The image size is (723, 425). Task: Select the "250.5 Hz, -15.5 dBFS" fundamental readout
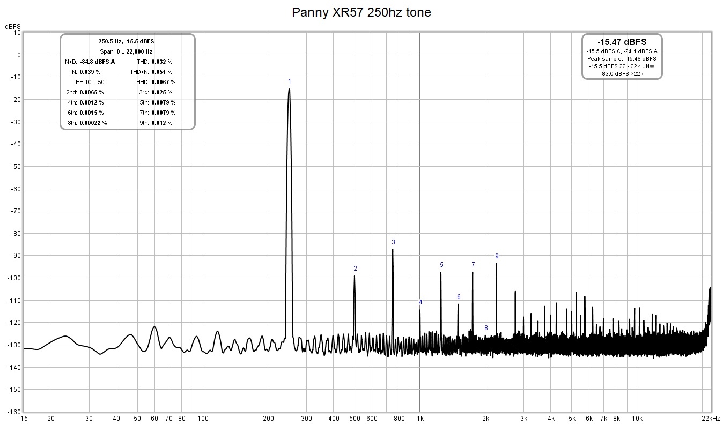(x=127, y=41)
